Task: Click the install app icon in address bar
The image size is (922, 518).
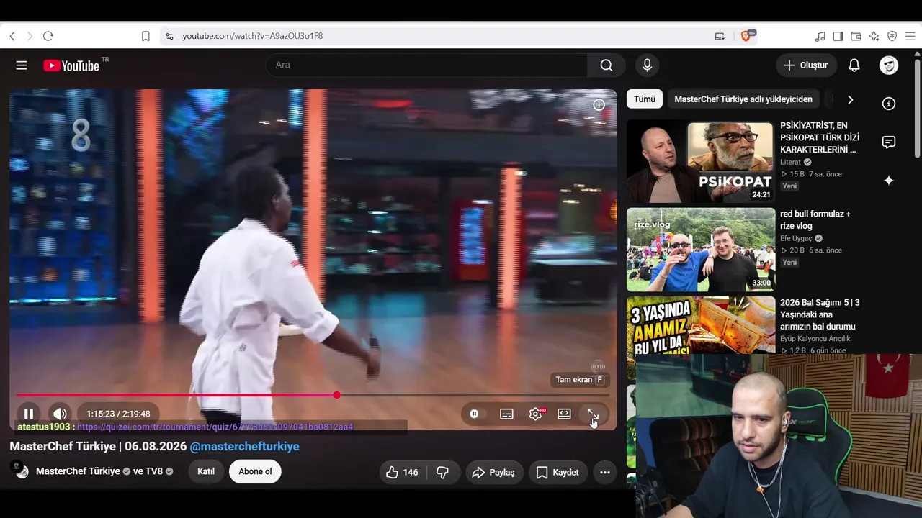Action: [x=720, y=36]
